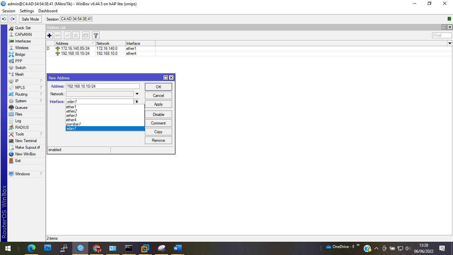The width and height of the screenshot is (453, 255).
Task: Select the 192.168.10.10/24 row in the list
Action: (249, 53)
